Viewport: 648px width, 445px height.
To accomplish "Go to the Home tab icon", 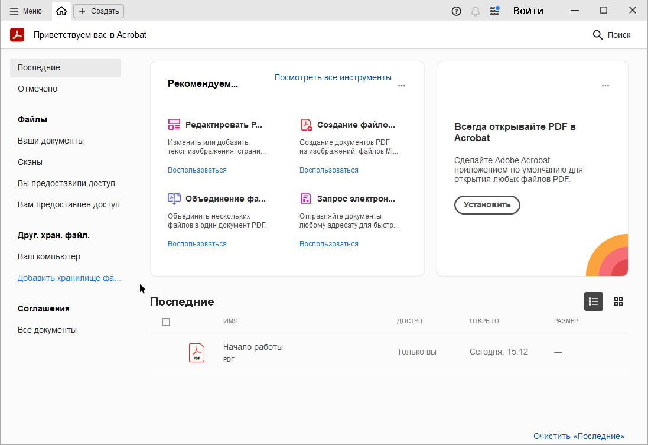I will pyautogui.click(x=61, y=11).
